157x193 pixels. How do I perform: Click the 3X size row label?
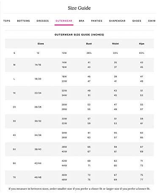click(x=14, y=121)
